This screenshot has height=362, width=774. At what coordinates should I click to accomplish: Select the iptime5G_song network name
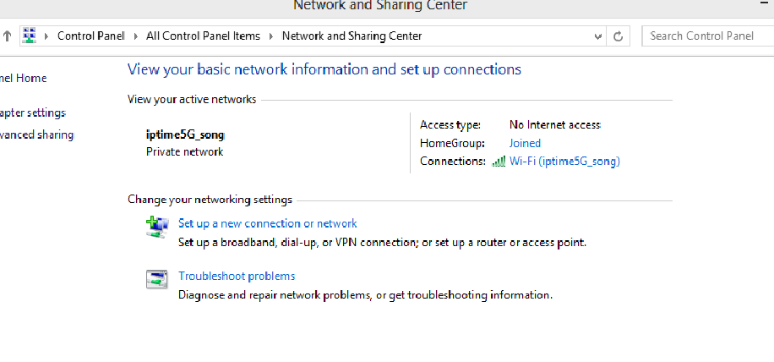(x=186, y=134)
